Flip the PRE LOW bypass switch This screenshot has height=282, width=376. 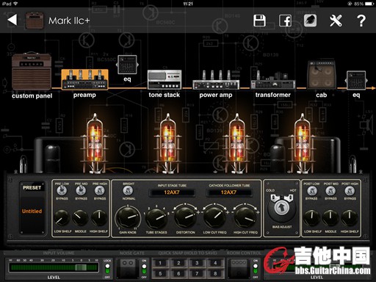[x=62, y=190]
